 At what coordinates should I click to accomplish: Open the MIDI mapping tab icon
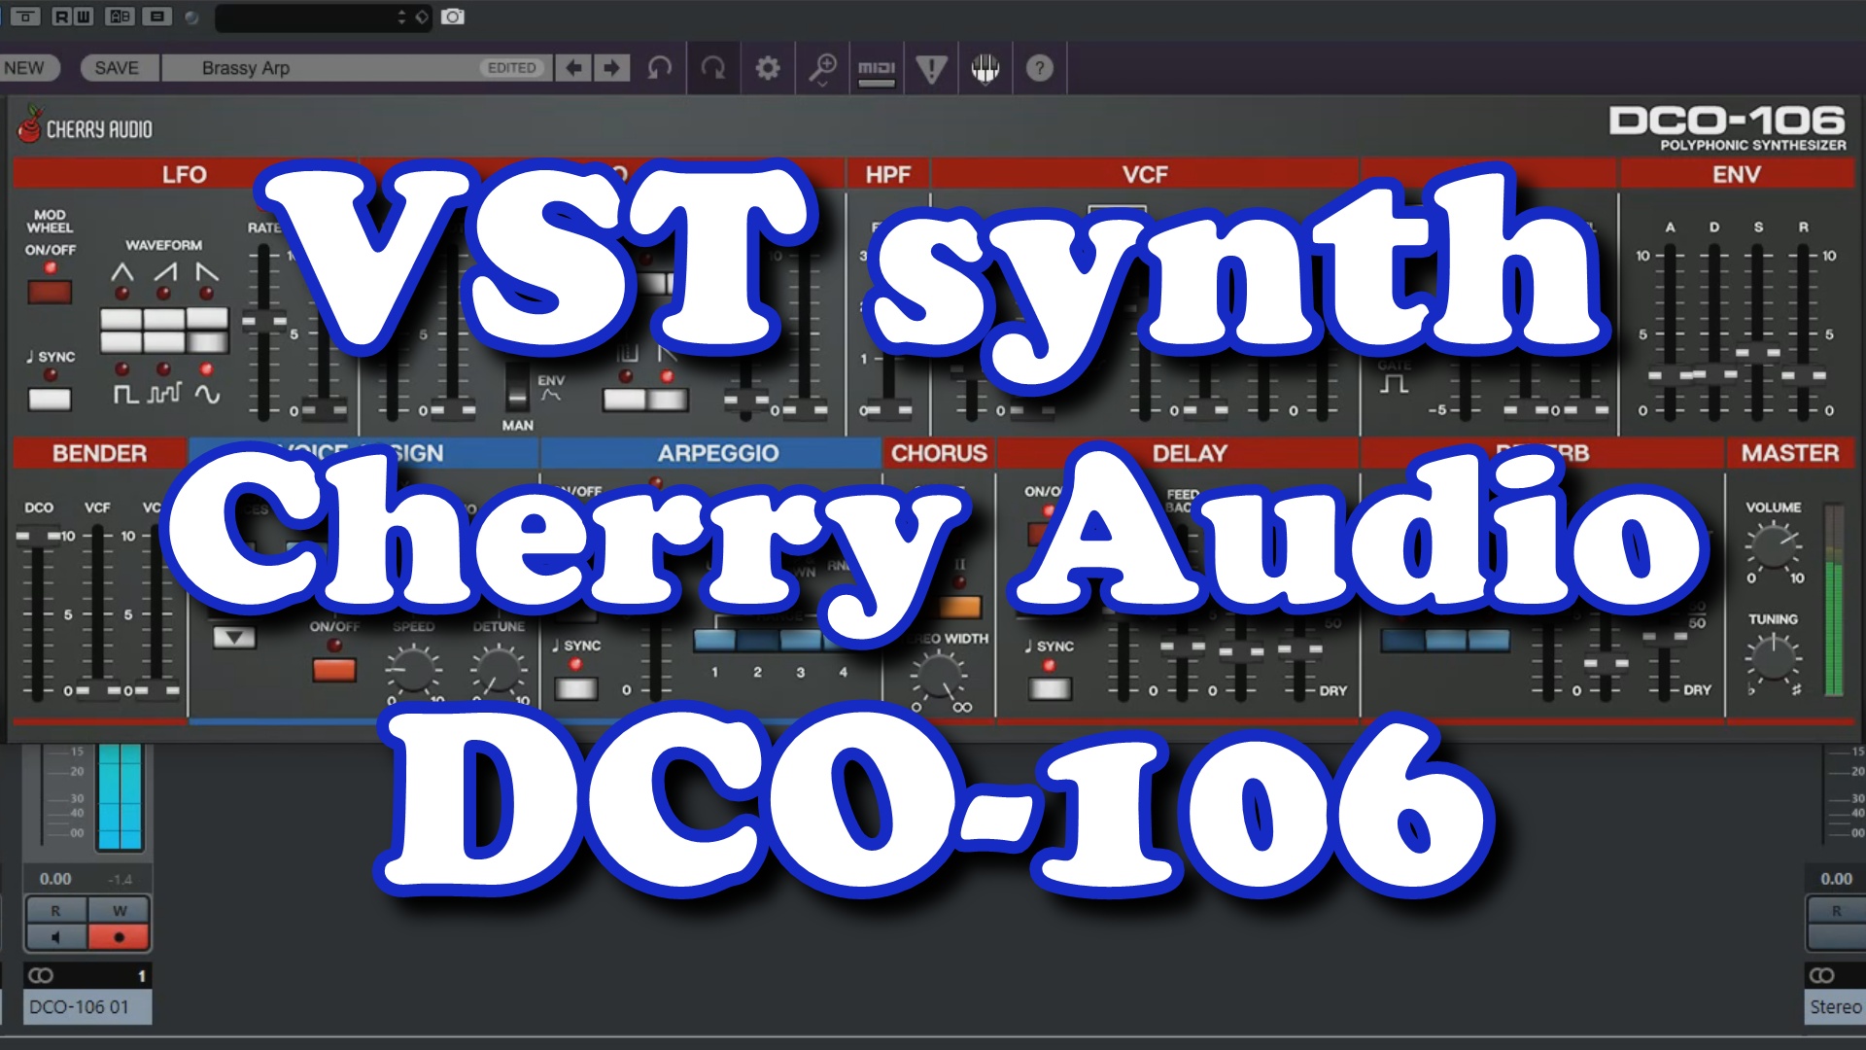(x=877, y=68)
